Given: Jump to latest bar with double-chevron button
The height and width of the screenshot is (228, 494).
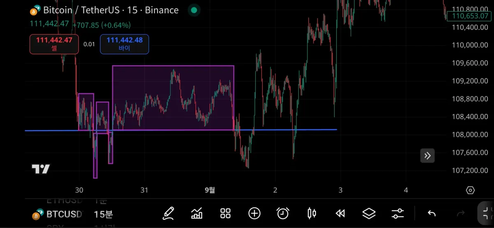Looking at the screenshot, I should pos(427,156).
